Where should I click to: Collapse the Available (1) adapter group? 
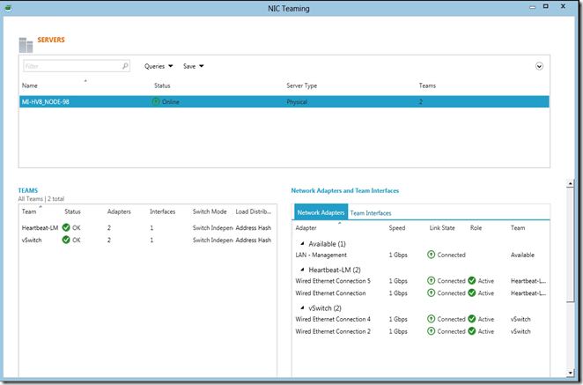304,243
